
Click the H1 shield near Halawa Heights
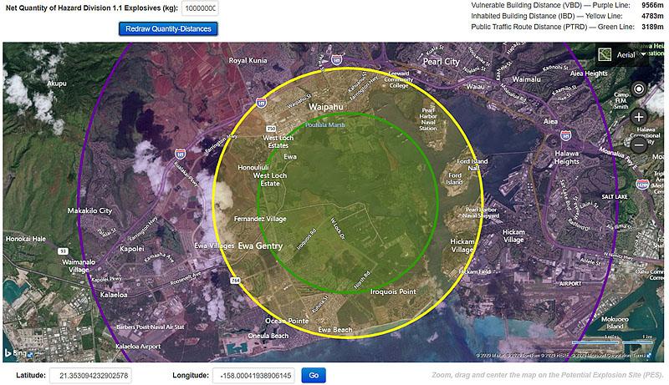(566, 135)
